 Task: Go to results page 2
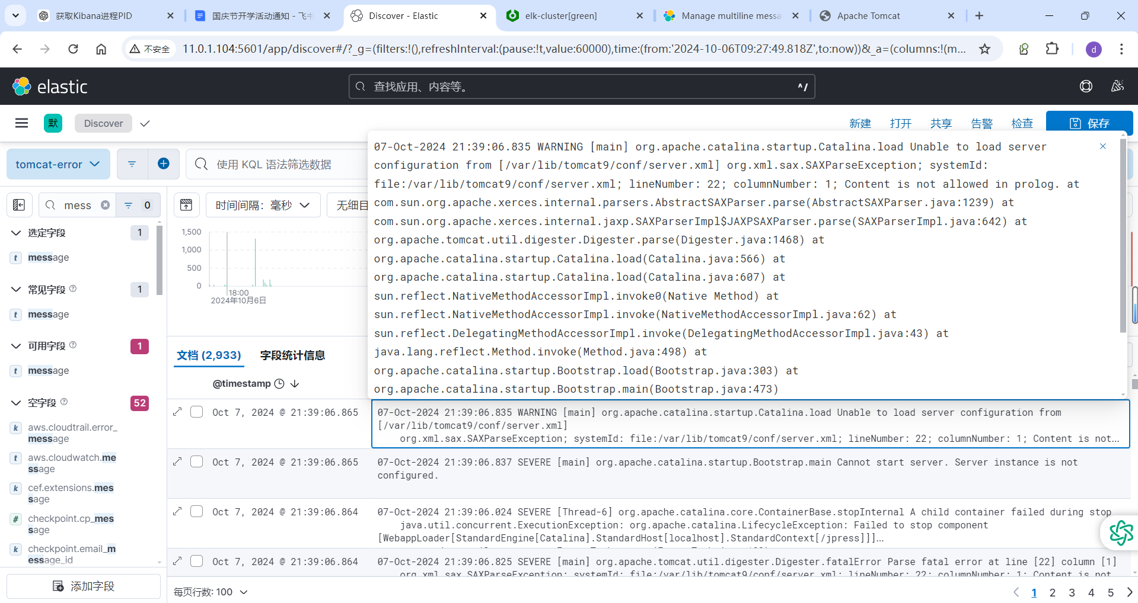click(1053, 592)
